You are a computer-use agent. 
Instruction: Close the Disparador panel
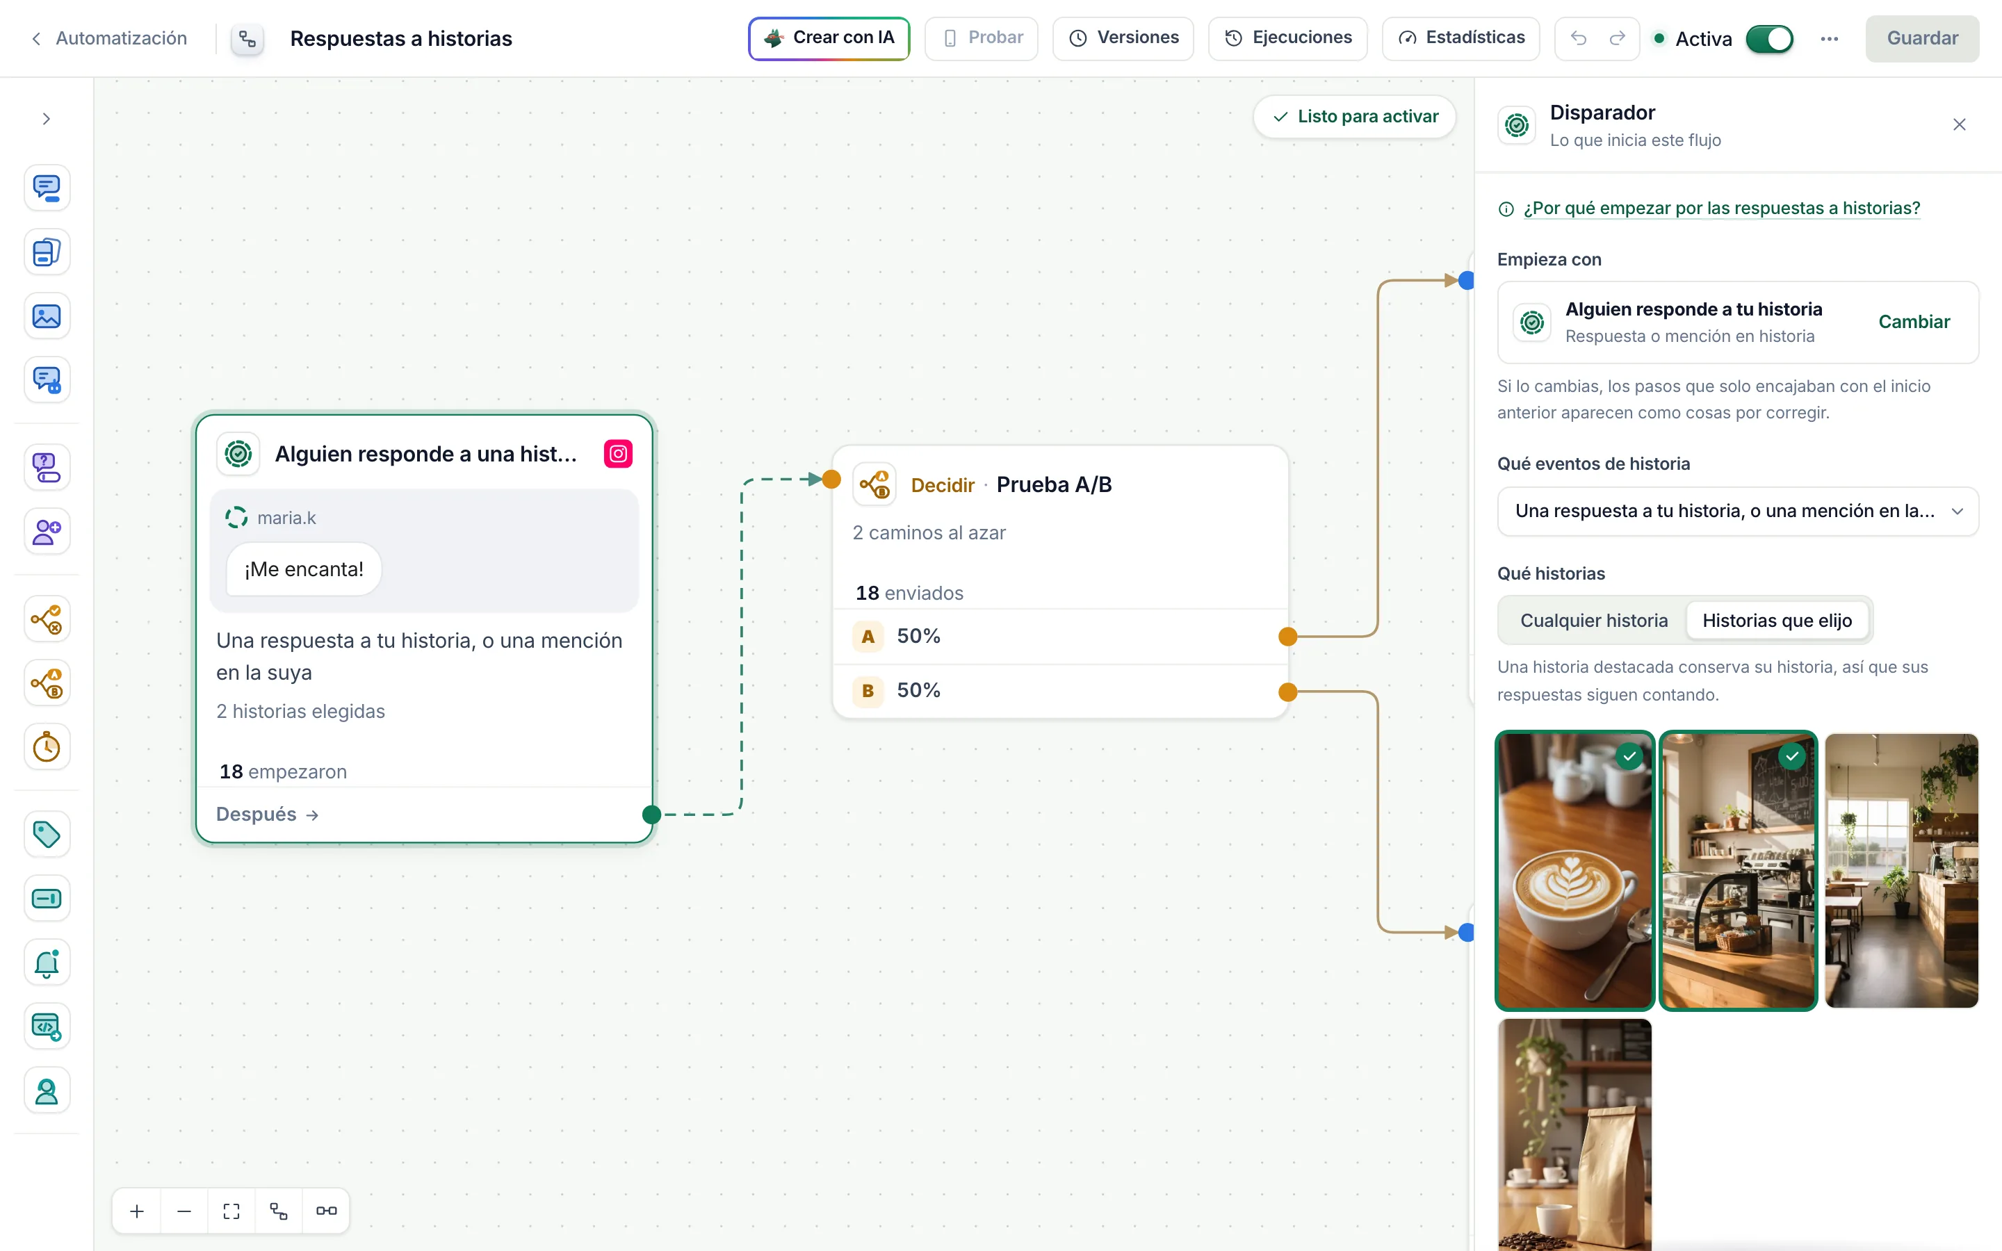(x=1959, y=125)
